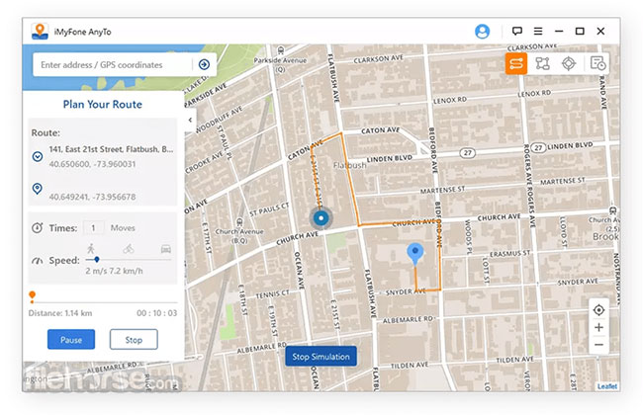The height and width of the screenshot is (415, 643).
Task: Click the Stop button in panel
Action: pyautogui.click(x=134, y=339)
